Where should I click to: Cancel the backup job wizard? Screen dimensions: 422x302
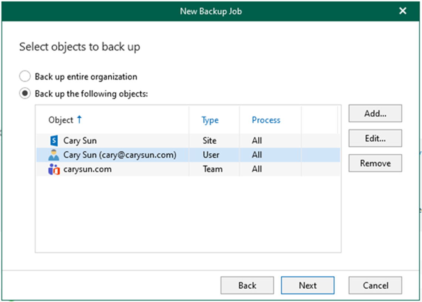coord(375,285)
